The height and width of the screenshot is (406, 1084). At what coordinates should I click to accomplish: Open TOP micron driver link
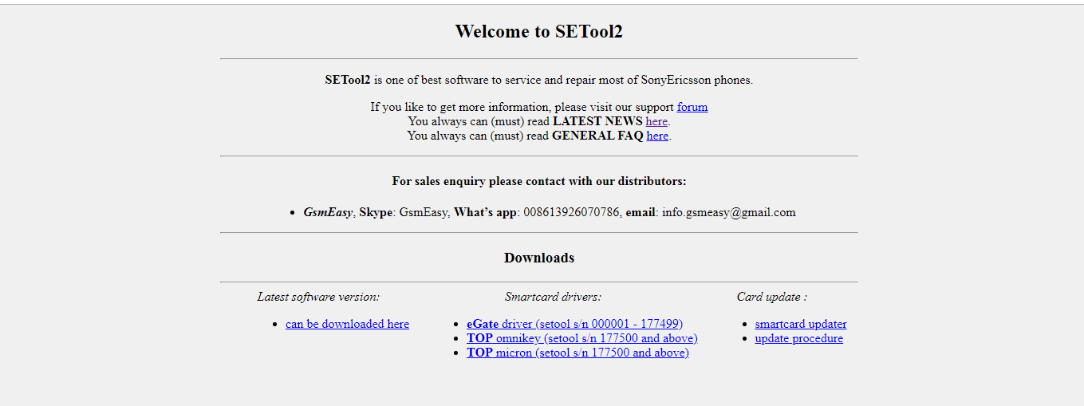(577, 353)
